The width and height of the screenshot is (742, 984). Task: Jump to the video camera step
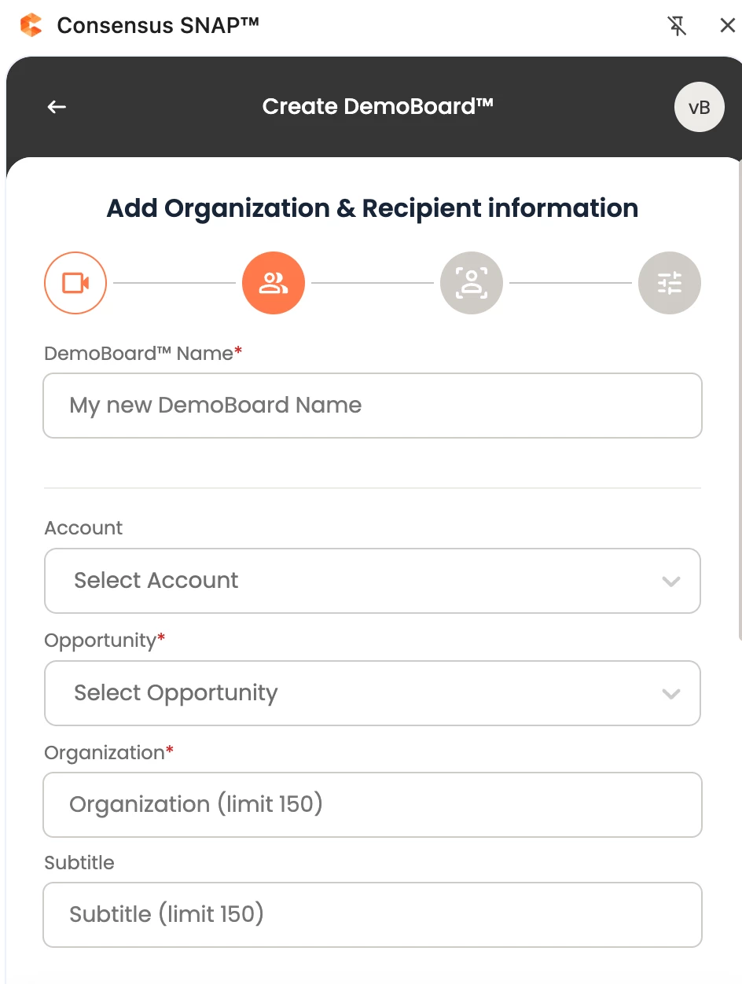pyautogui.click(x=75, y=283)
